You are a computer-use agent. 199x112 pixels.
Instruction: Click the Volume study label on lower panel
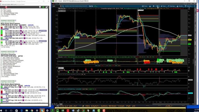60,57
